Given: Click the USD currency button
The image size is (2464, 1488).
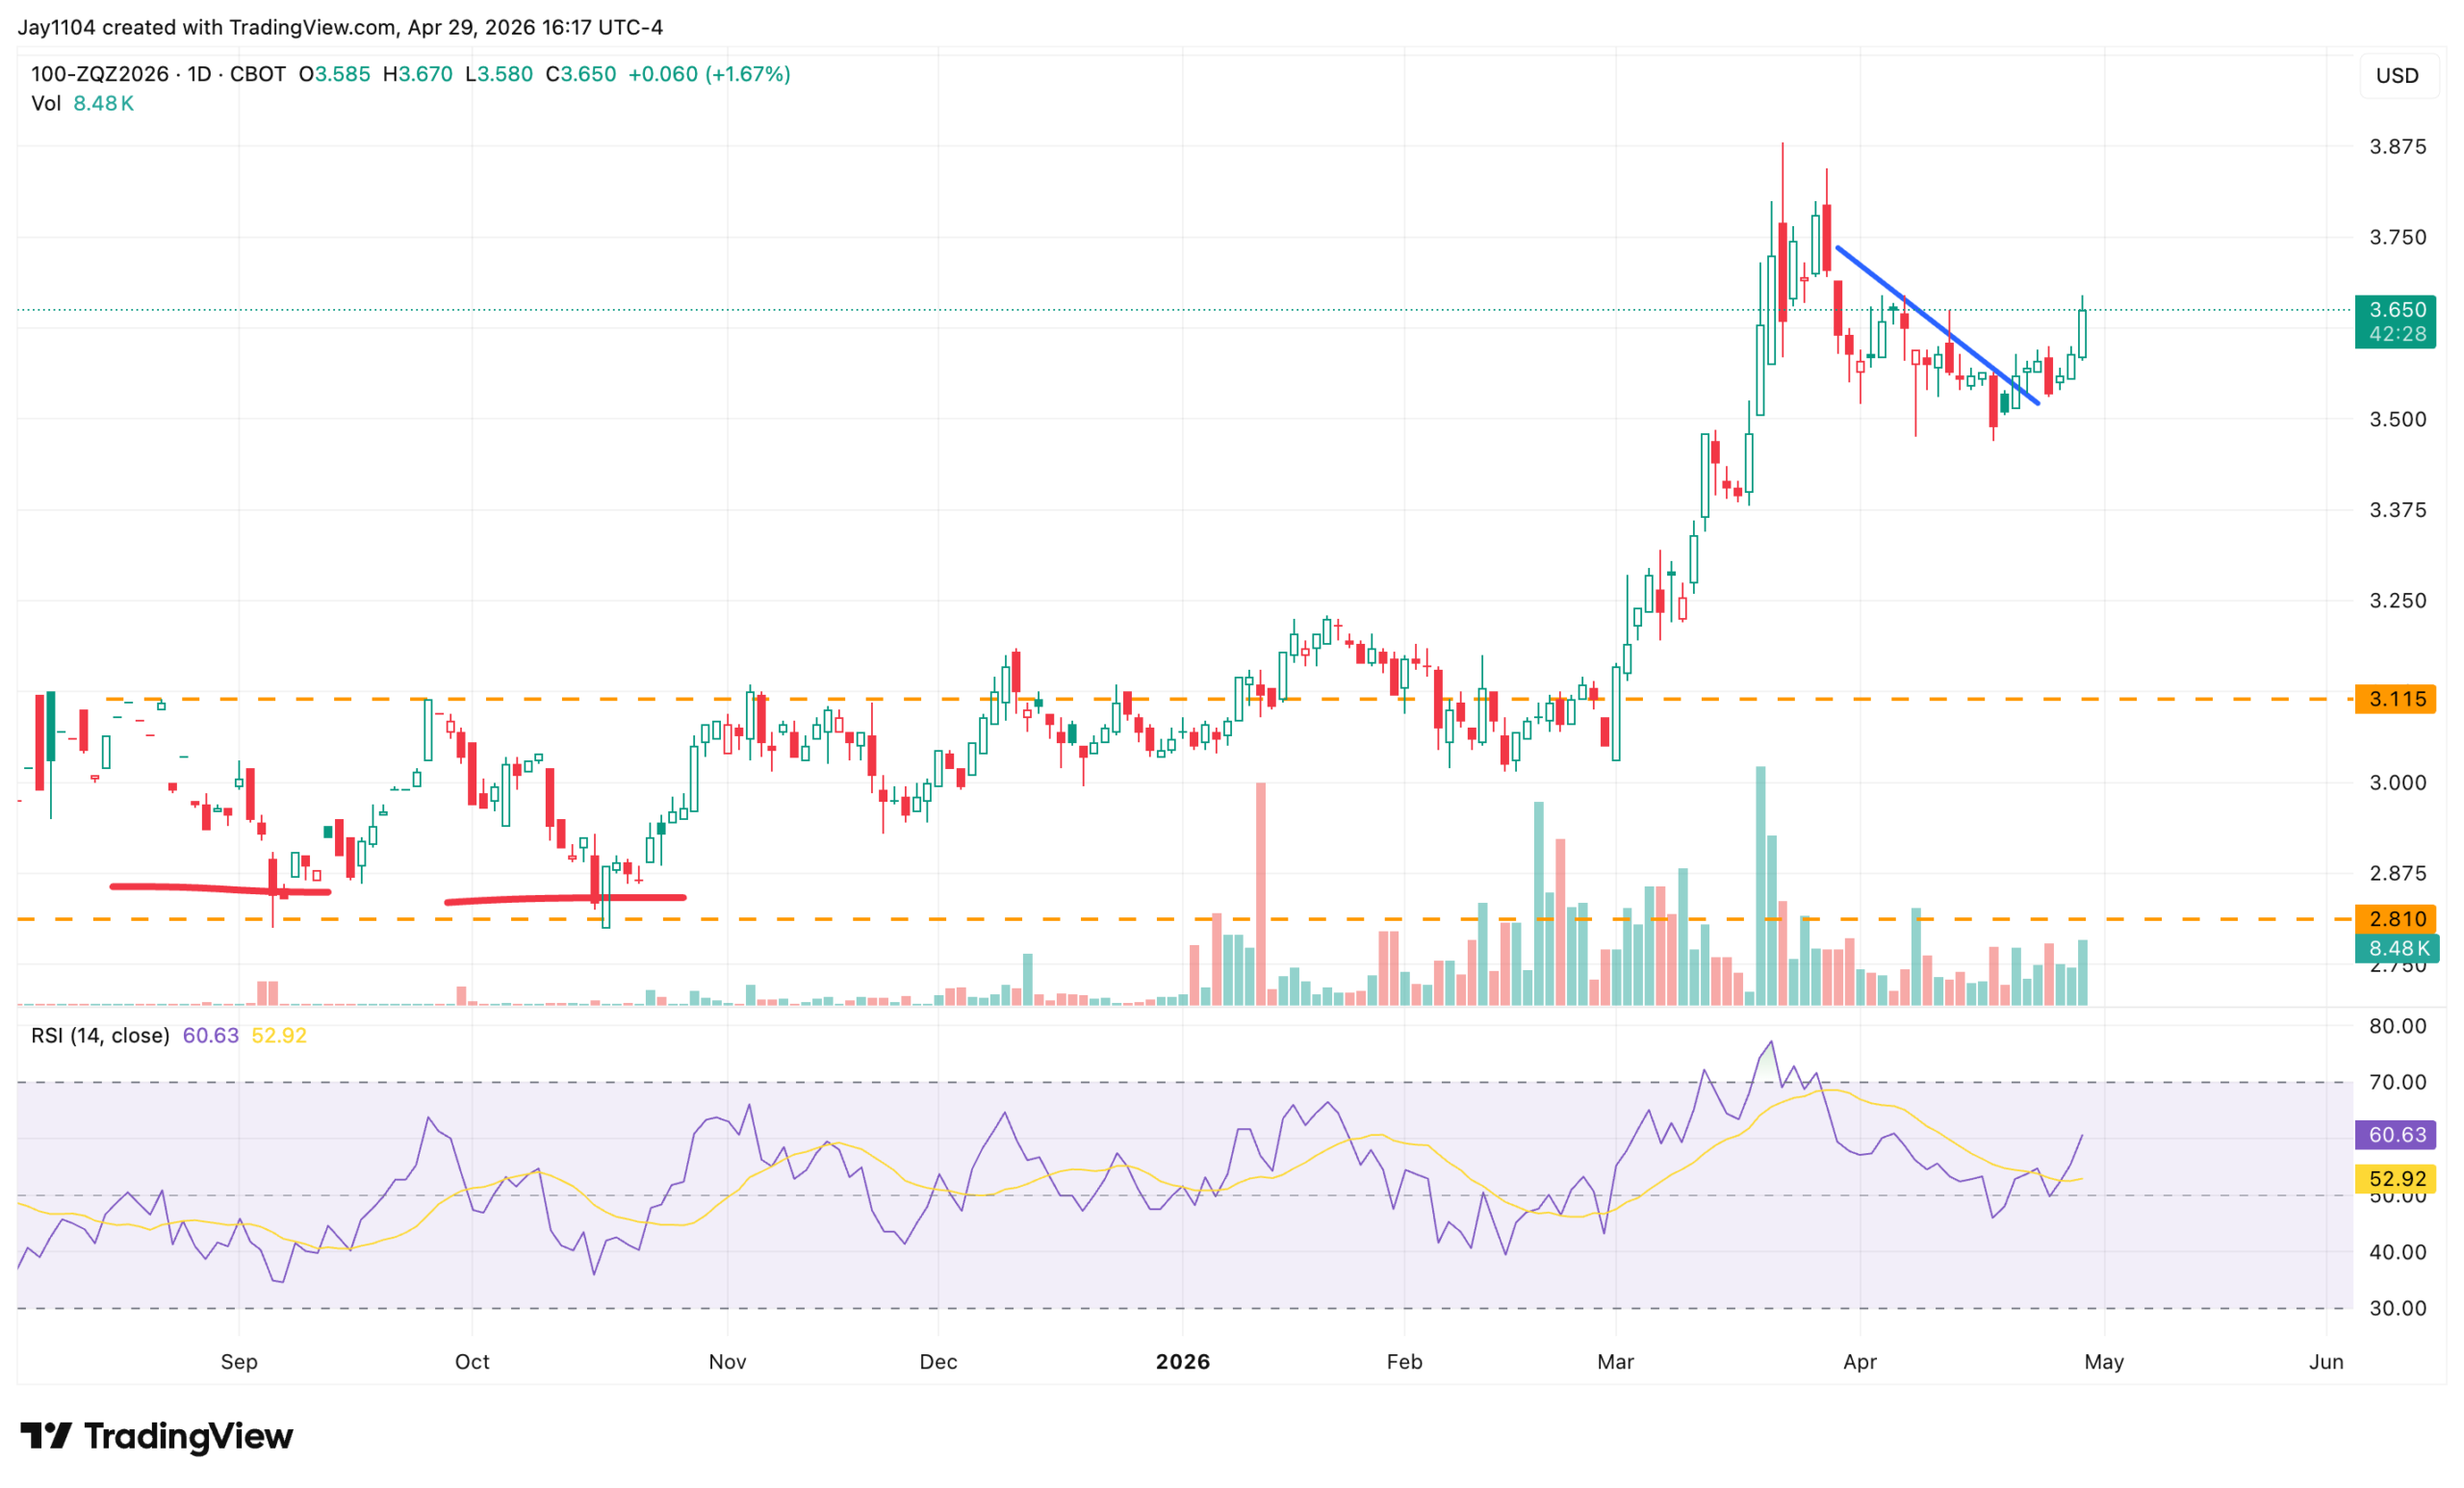Looking at the screenshot, I should coord(2396,76).
